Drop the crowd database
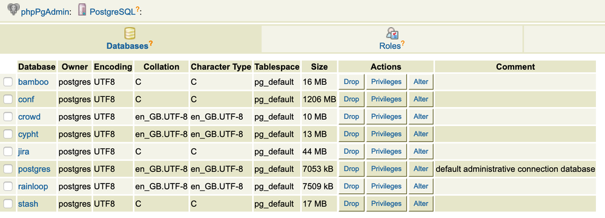Screen dimensions: 605x218 click(x=351, y=116)
